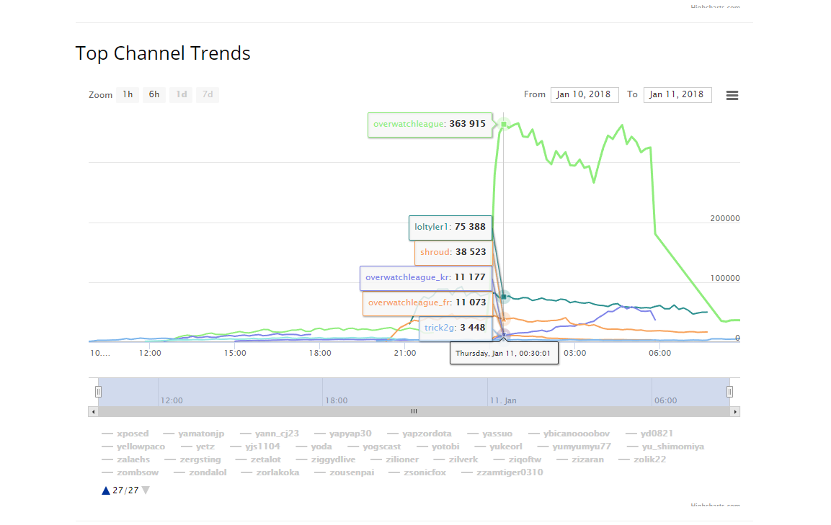
Task: Select the 7d zoom option
Action: point(208,95)
